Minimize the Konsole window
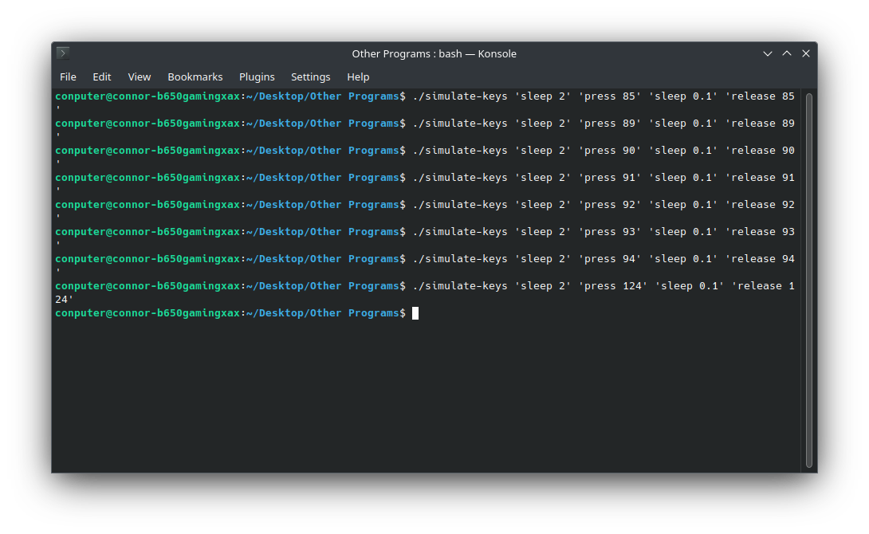This screenshot has width=869, height=534. click(768, 53)
